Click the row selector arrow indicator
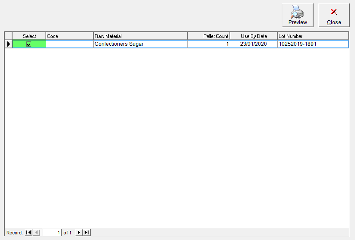This screenshot has width=355, height=240. [8, 44]
